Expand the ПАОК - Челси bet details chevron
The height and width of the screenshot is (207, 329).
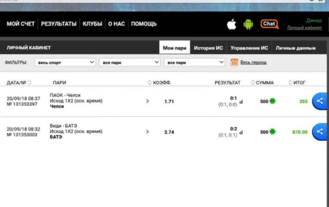click(147, 101)
